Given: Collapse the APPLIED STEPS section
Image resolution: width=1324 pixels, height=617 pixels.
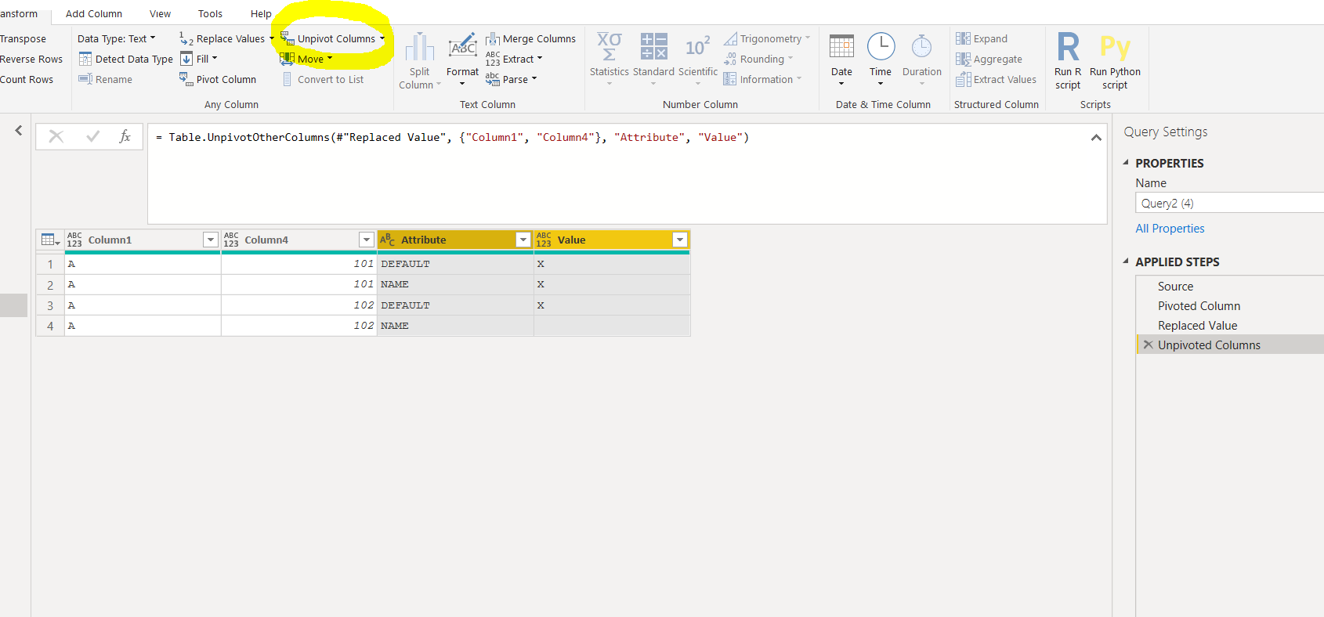Looking at the screenshot, I should click(1126, 262).
